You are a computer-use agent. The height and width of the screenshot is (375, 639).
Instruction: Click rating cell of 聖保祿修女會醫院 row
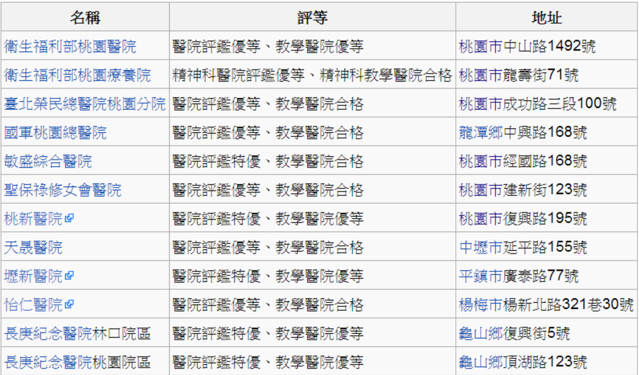click(x=313, y=190)
